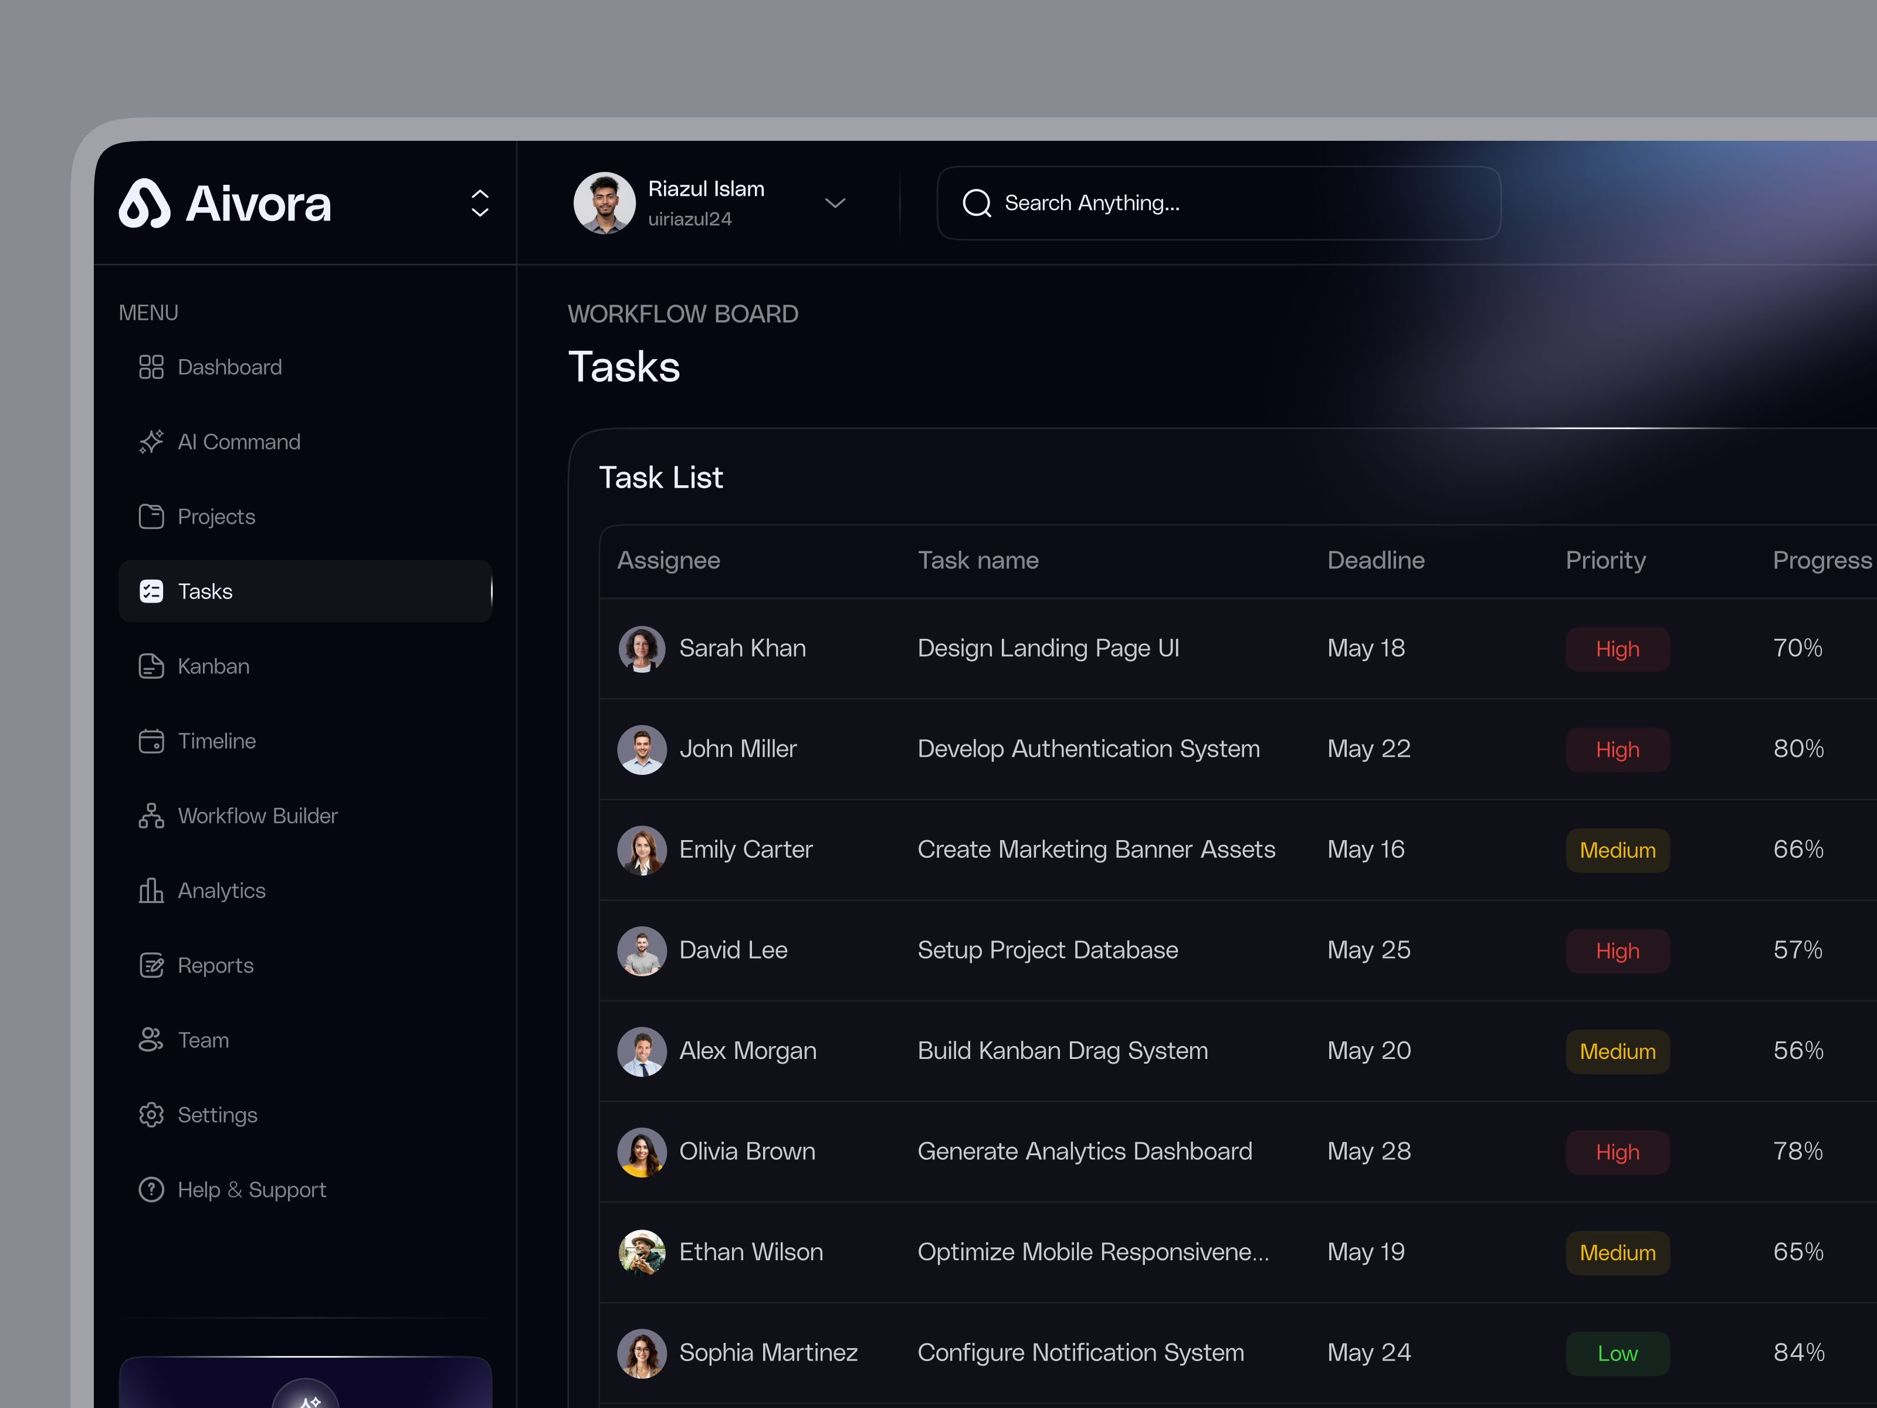Click the Task name column header
The image size is (1877, 1408).
(x=978, y=560)
